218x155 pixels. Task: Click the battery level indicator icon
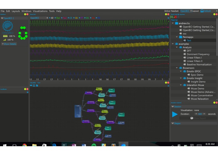[x=5, y=36]
